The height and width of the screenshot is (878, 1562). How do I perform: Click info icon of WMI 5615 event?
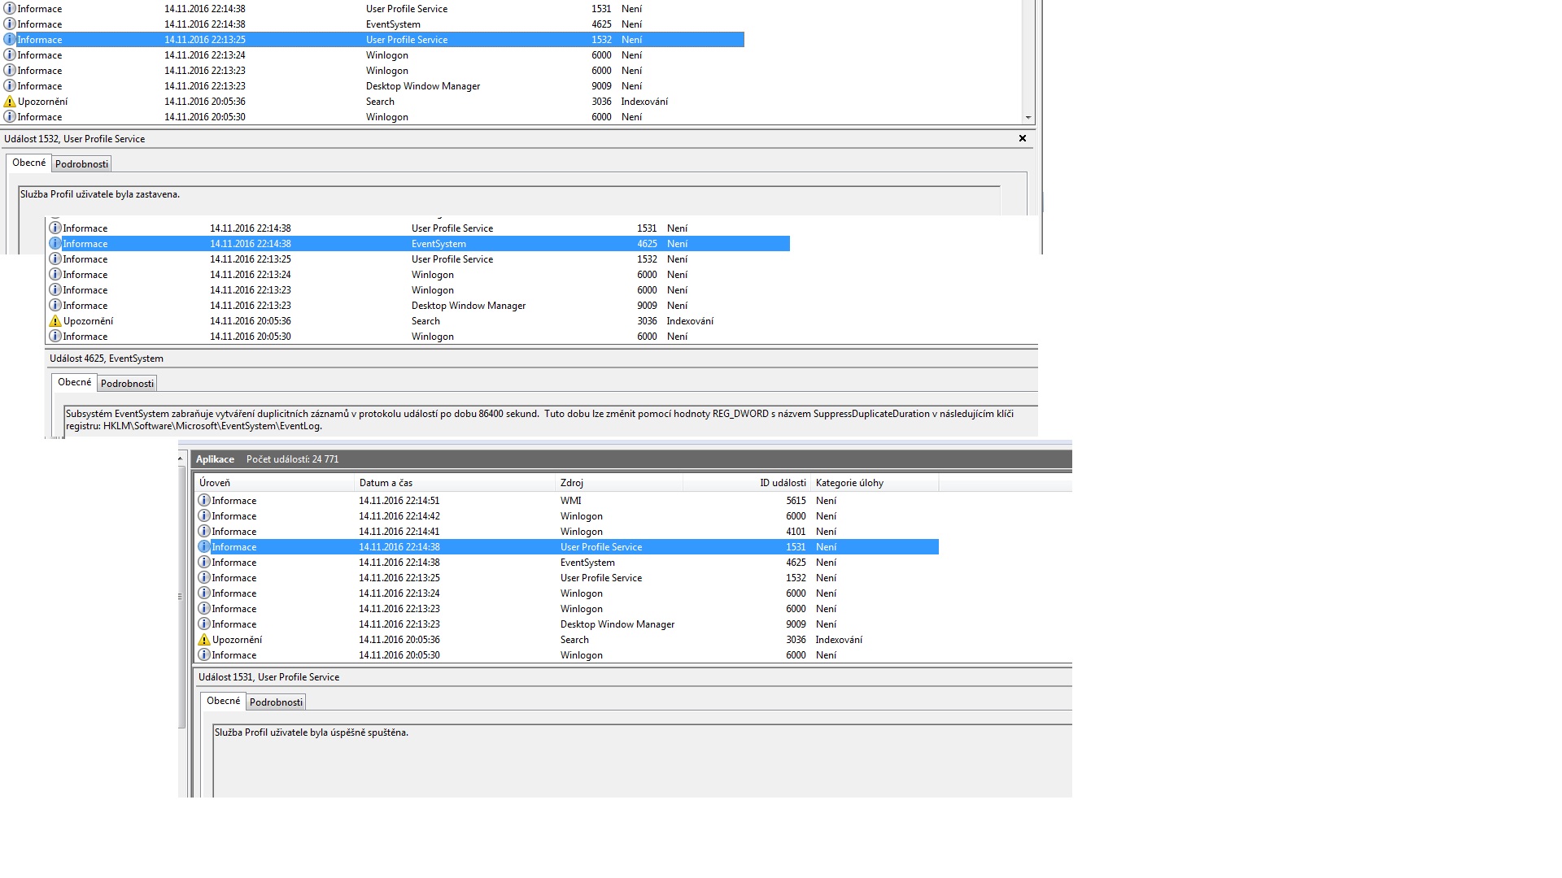pyautogui.click(x=204, y=501)
